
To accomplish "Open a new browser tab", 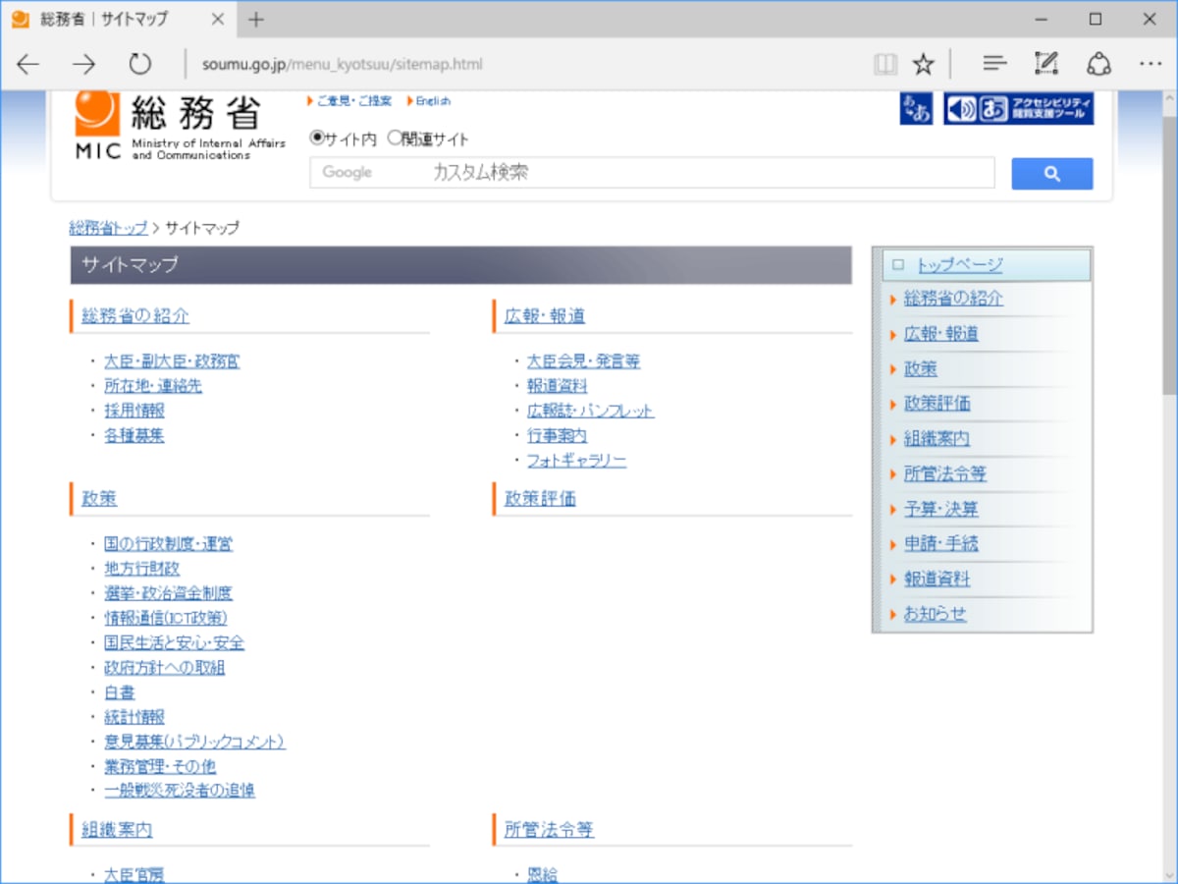I will click(256, 20).
